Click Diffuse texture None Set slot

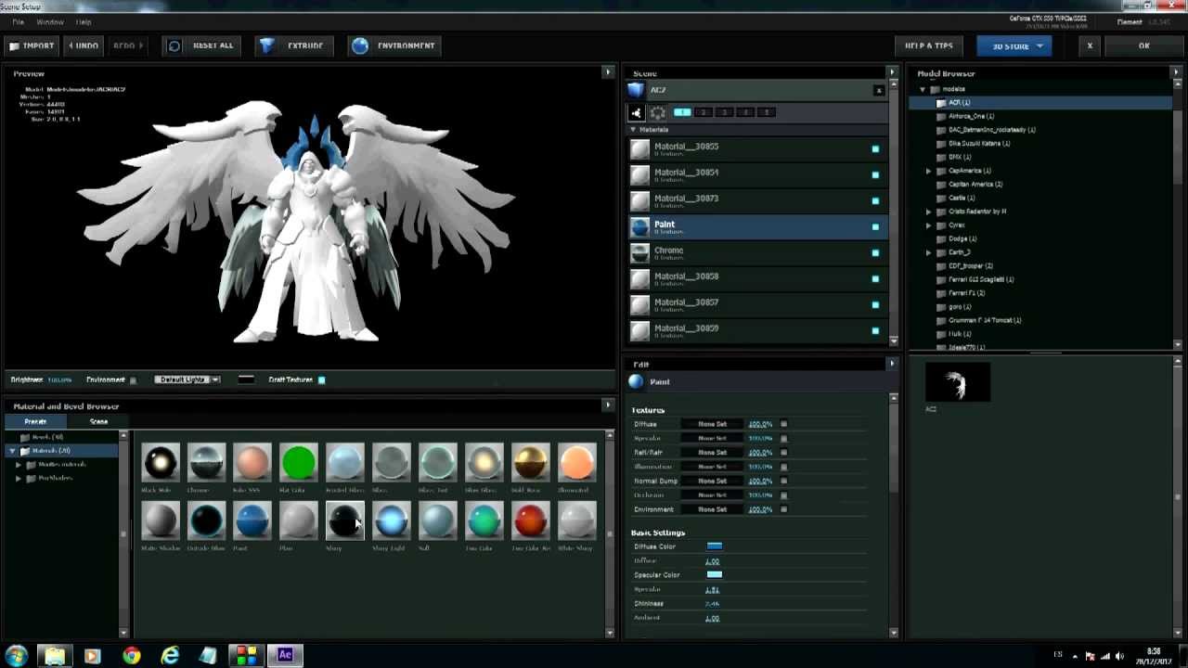pos(713,424)
